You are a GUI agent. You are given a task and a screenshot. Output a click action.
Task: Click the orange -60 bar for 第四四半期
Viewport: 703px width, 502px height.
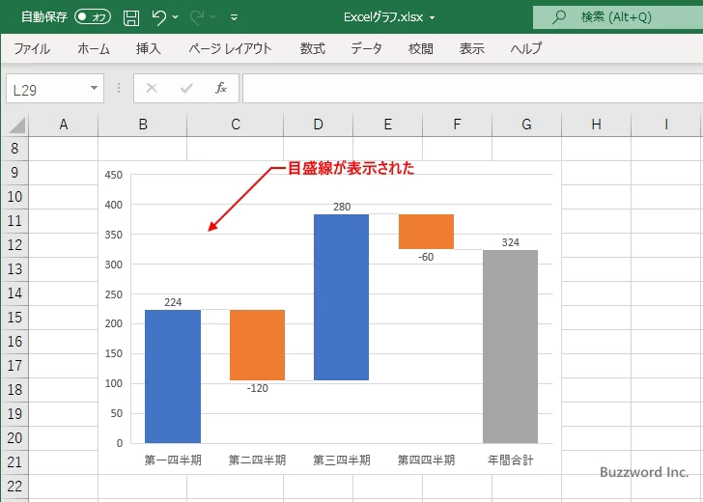click(x=426, y=232)
